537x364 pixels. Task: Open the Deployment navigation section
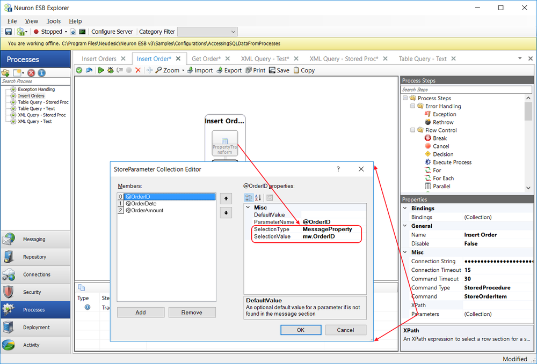35,327
